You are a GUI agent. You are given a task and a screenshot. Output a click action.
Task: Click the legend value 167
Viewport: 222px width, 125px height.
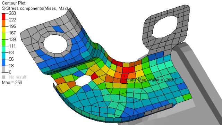(x=12, y=33)
